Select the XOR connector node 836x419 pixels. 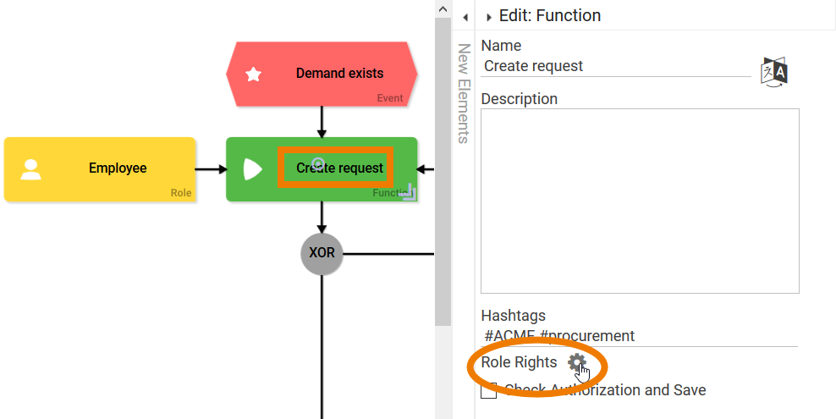[322, 253]
